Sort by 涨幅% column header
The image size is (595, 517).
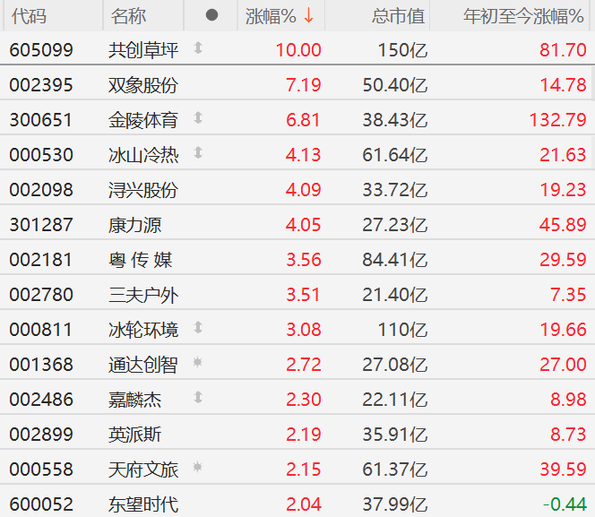pyautogui.click(x=271, y=16)
